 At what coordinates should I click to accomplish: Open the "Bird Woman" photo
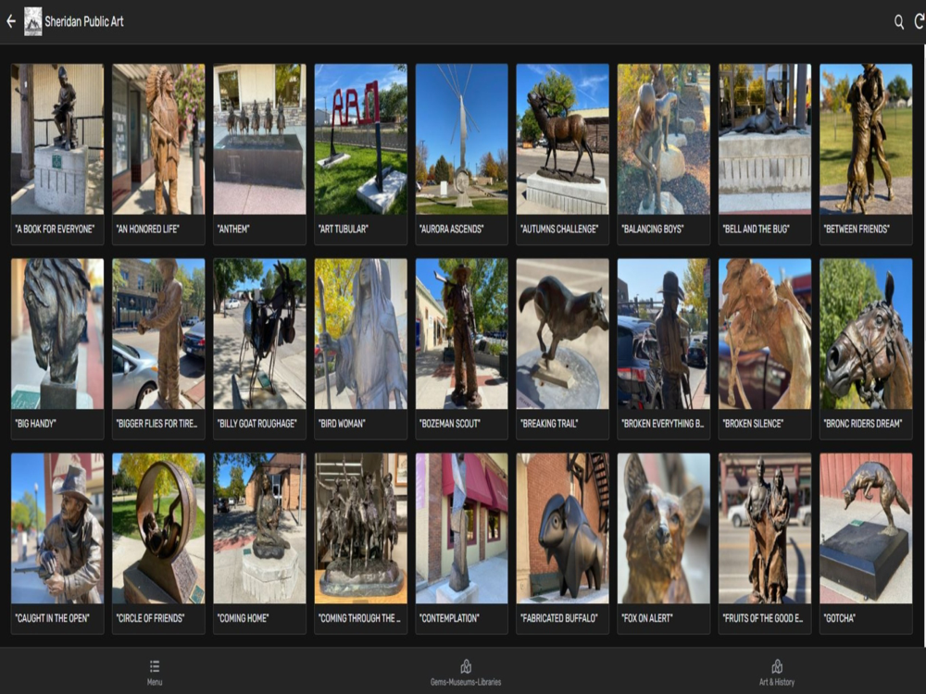coord(361,334)
